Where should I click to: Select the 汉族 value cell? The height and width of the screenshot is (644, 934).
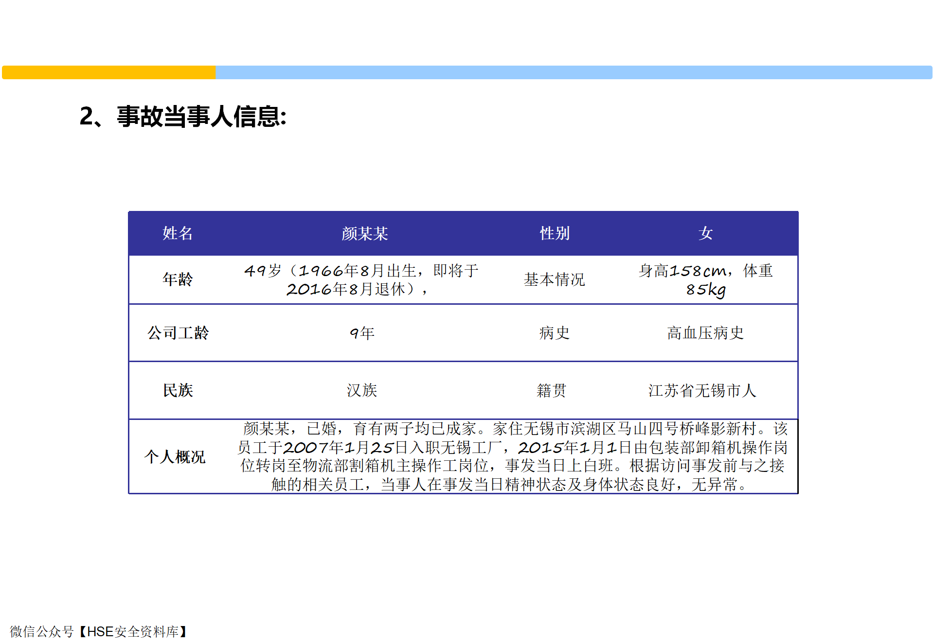362,390
